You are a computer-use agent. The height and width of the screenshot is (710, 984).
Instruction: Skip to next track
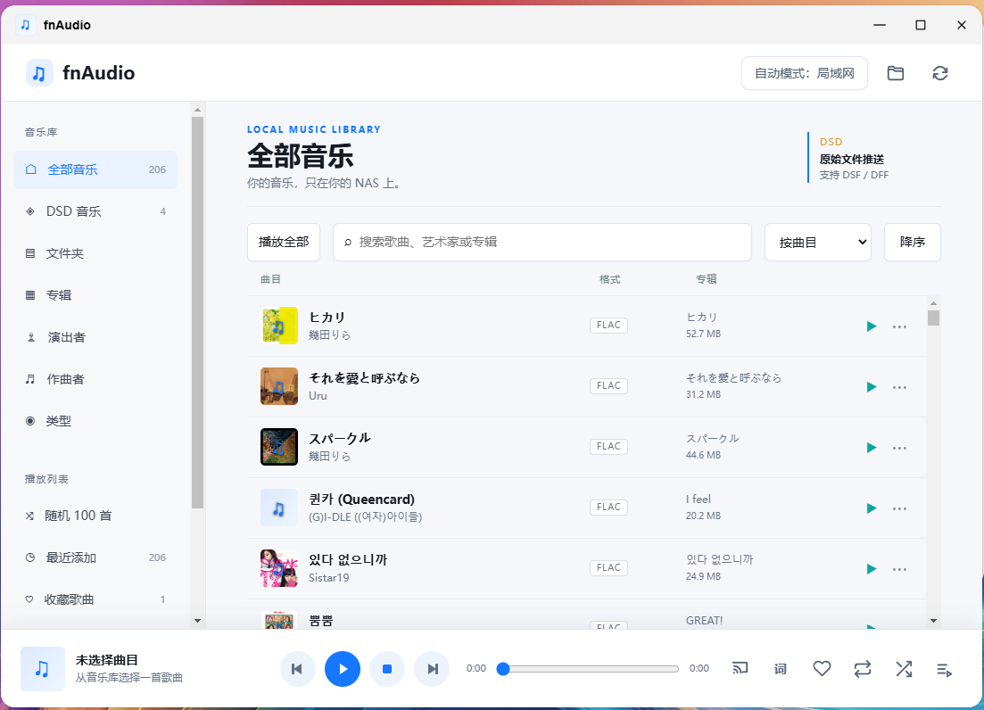coord(432,669)
